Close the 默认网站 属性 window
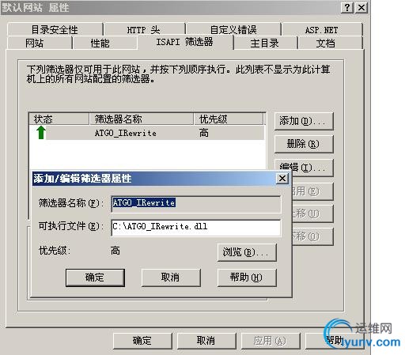 [x=361, y=7]
